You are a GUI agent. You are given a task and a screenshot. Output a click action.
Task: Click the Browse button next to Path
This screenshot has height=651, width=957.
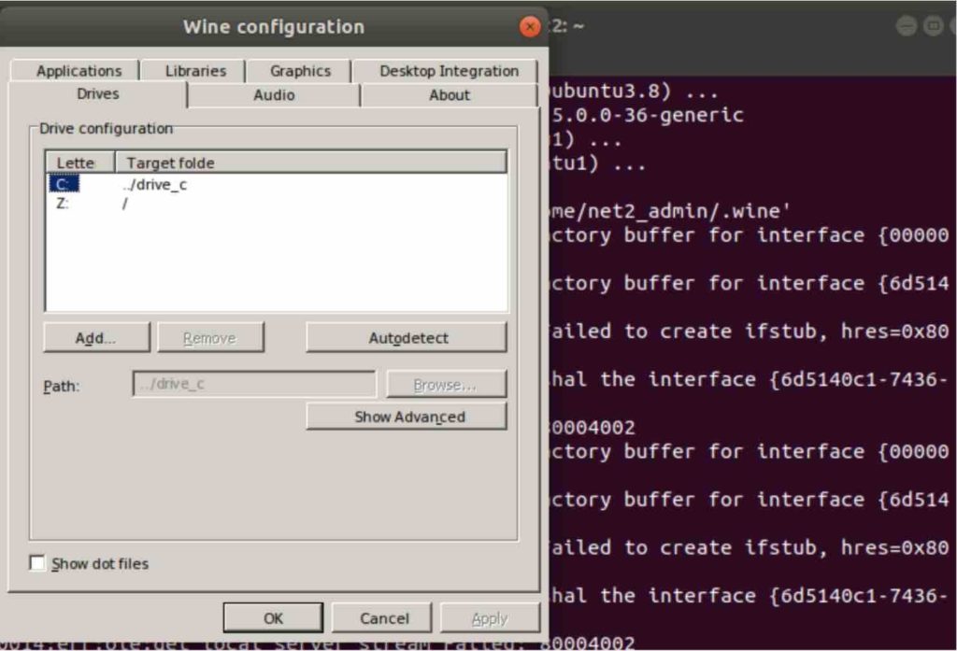pos(446,384)
